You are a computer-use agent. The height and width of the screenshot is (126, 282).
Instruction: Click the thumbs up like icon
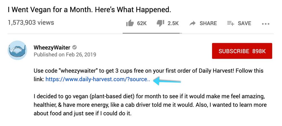click(x=130, y=23)
